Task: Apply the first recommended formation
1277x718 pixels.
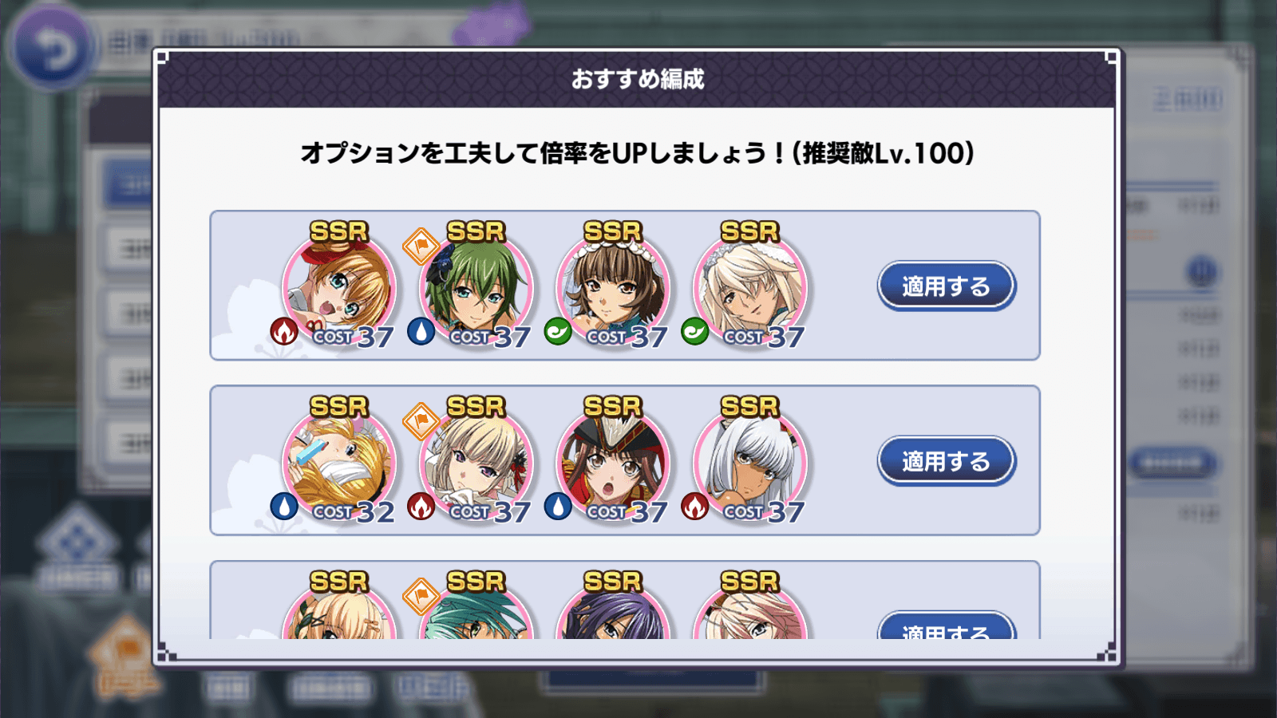Action: pos(947,286)
